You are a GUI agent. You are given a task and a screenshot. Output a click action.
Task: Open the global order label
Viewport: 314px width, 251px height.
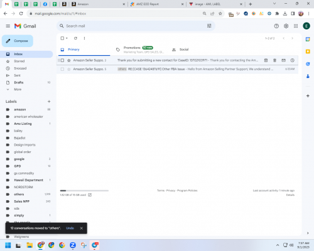pos(23,152)
